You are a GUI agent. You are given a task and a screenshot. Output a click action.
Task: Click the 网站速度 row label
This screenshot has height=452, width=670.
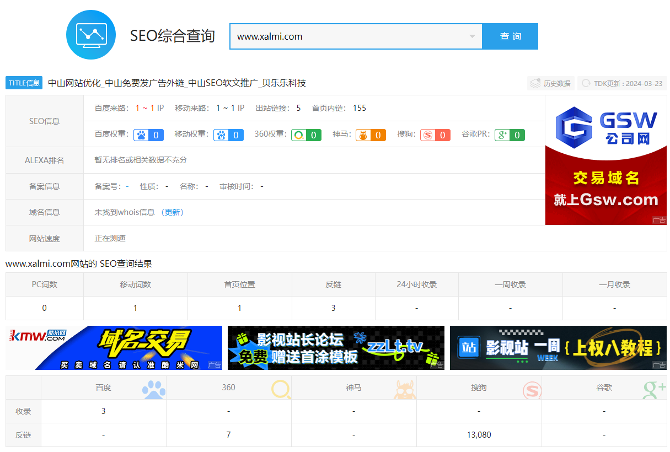[45, 239]
